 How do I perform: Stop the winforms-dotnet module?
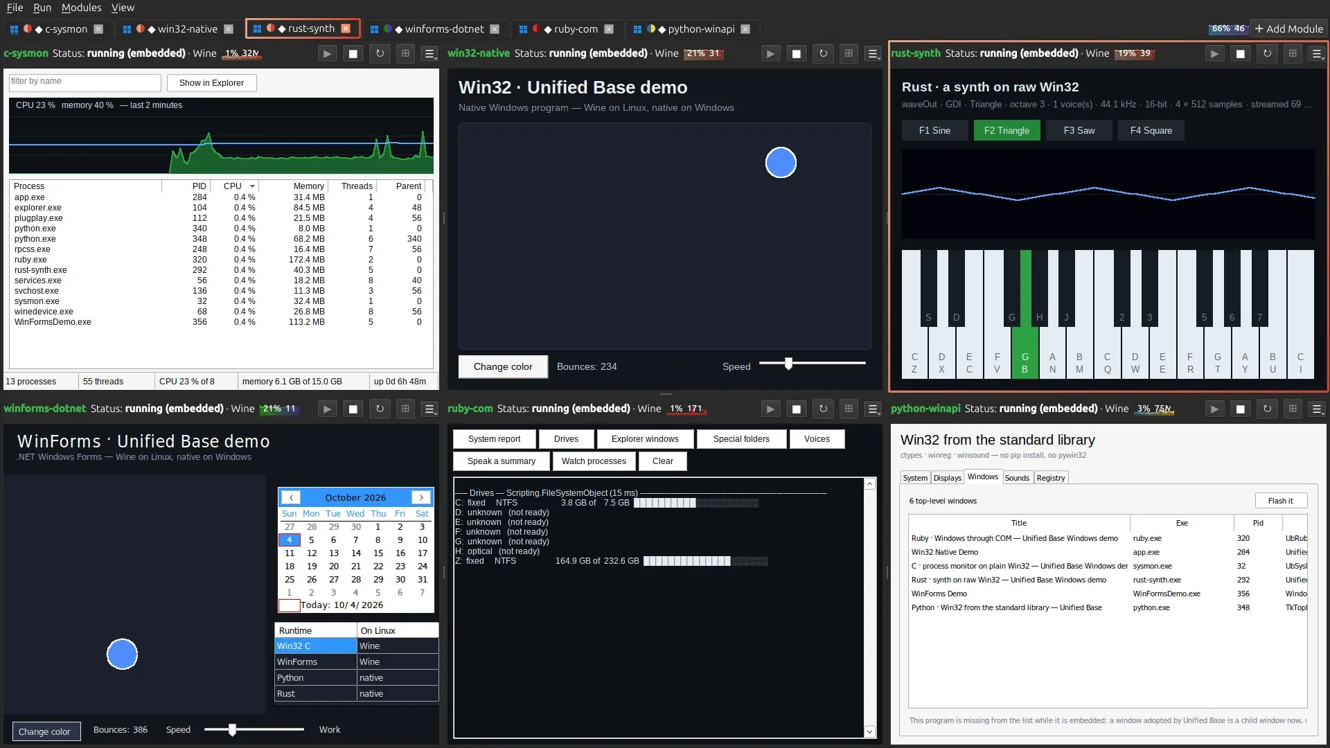(353, 409)
